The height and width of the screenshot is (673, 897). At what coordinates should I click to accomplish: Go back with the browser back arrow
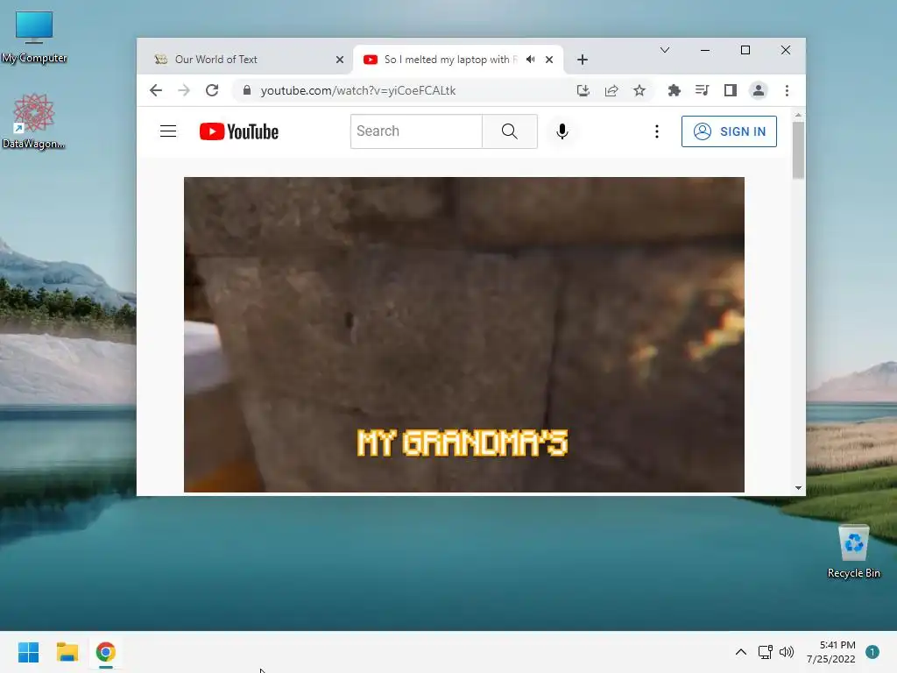[x=156, y=90]
